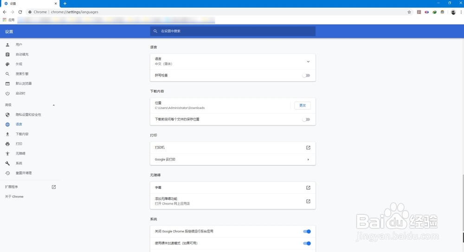
Task: Select 外观 in the settings sidebar
Action: pyautogui.click(x=19, y=64)
